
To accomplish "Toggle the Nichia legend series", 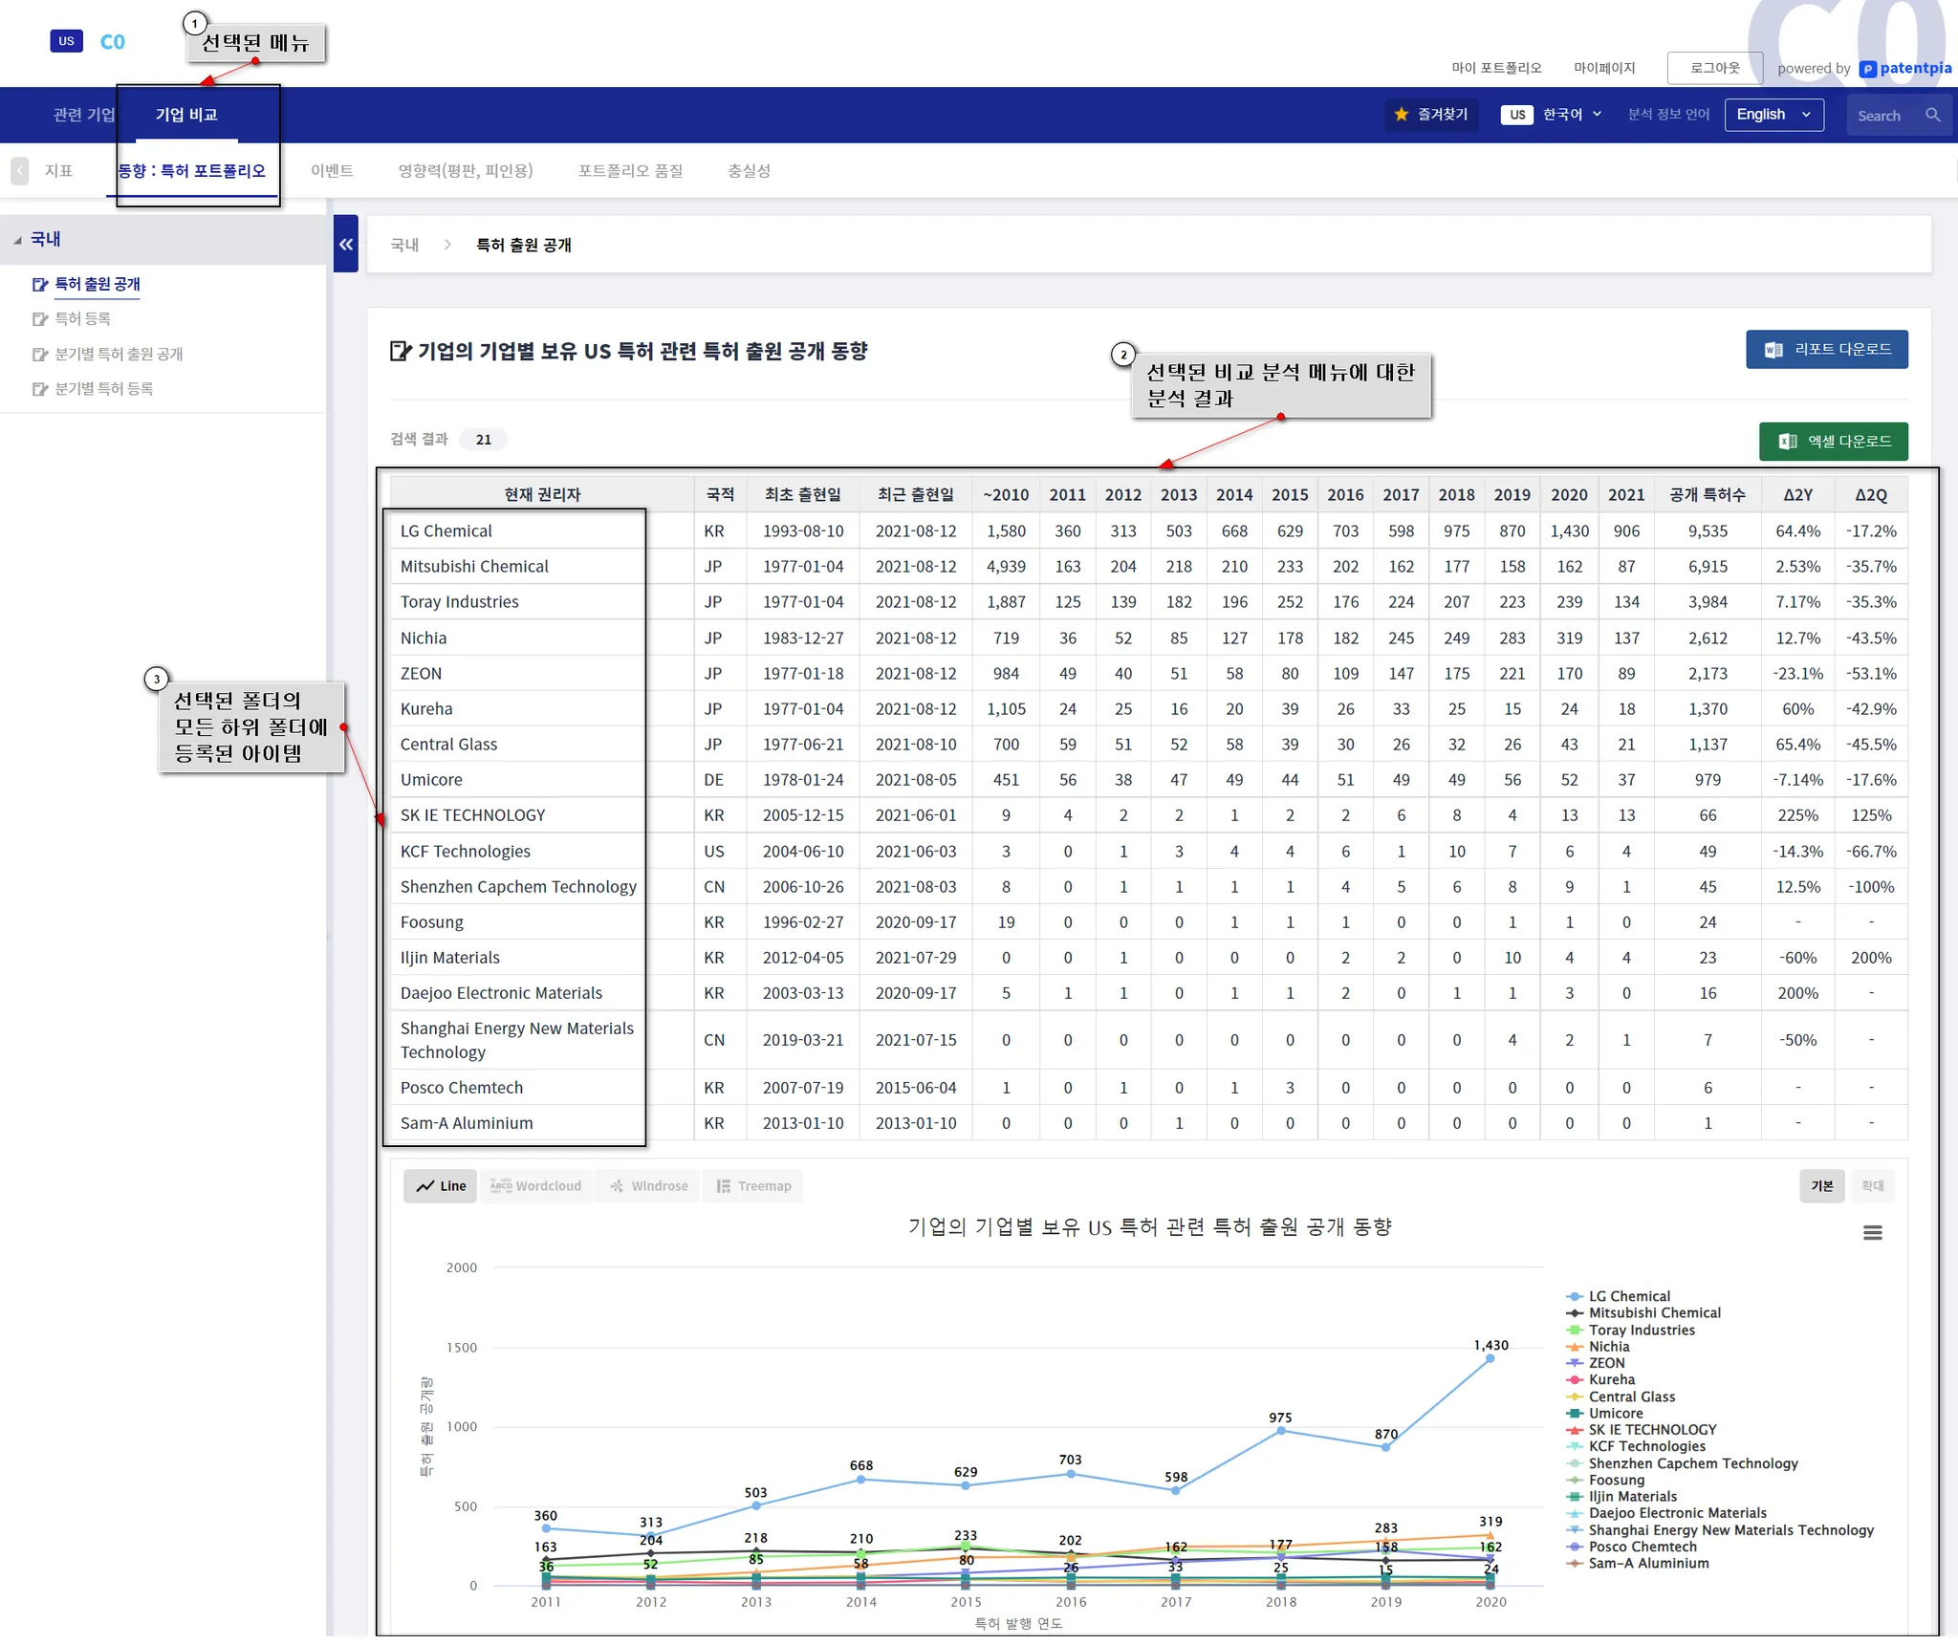I will point(1608,1347).
